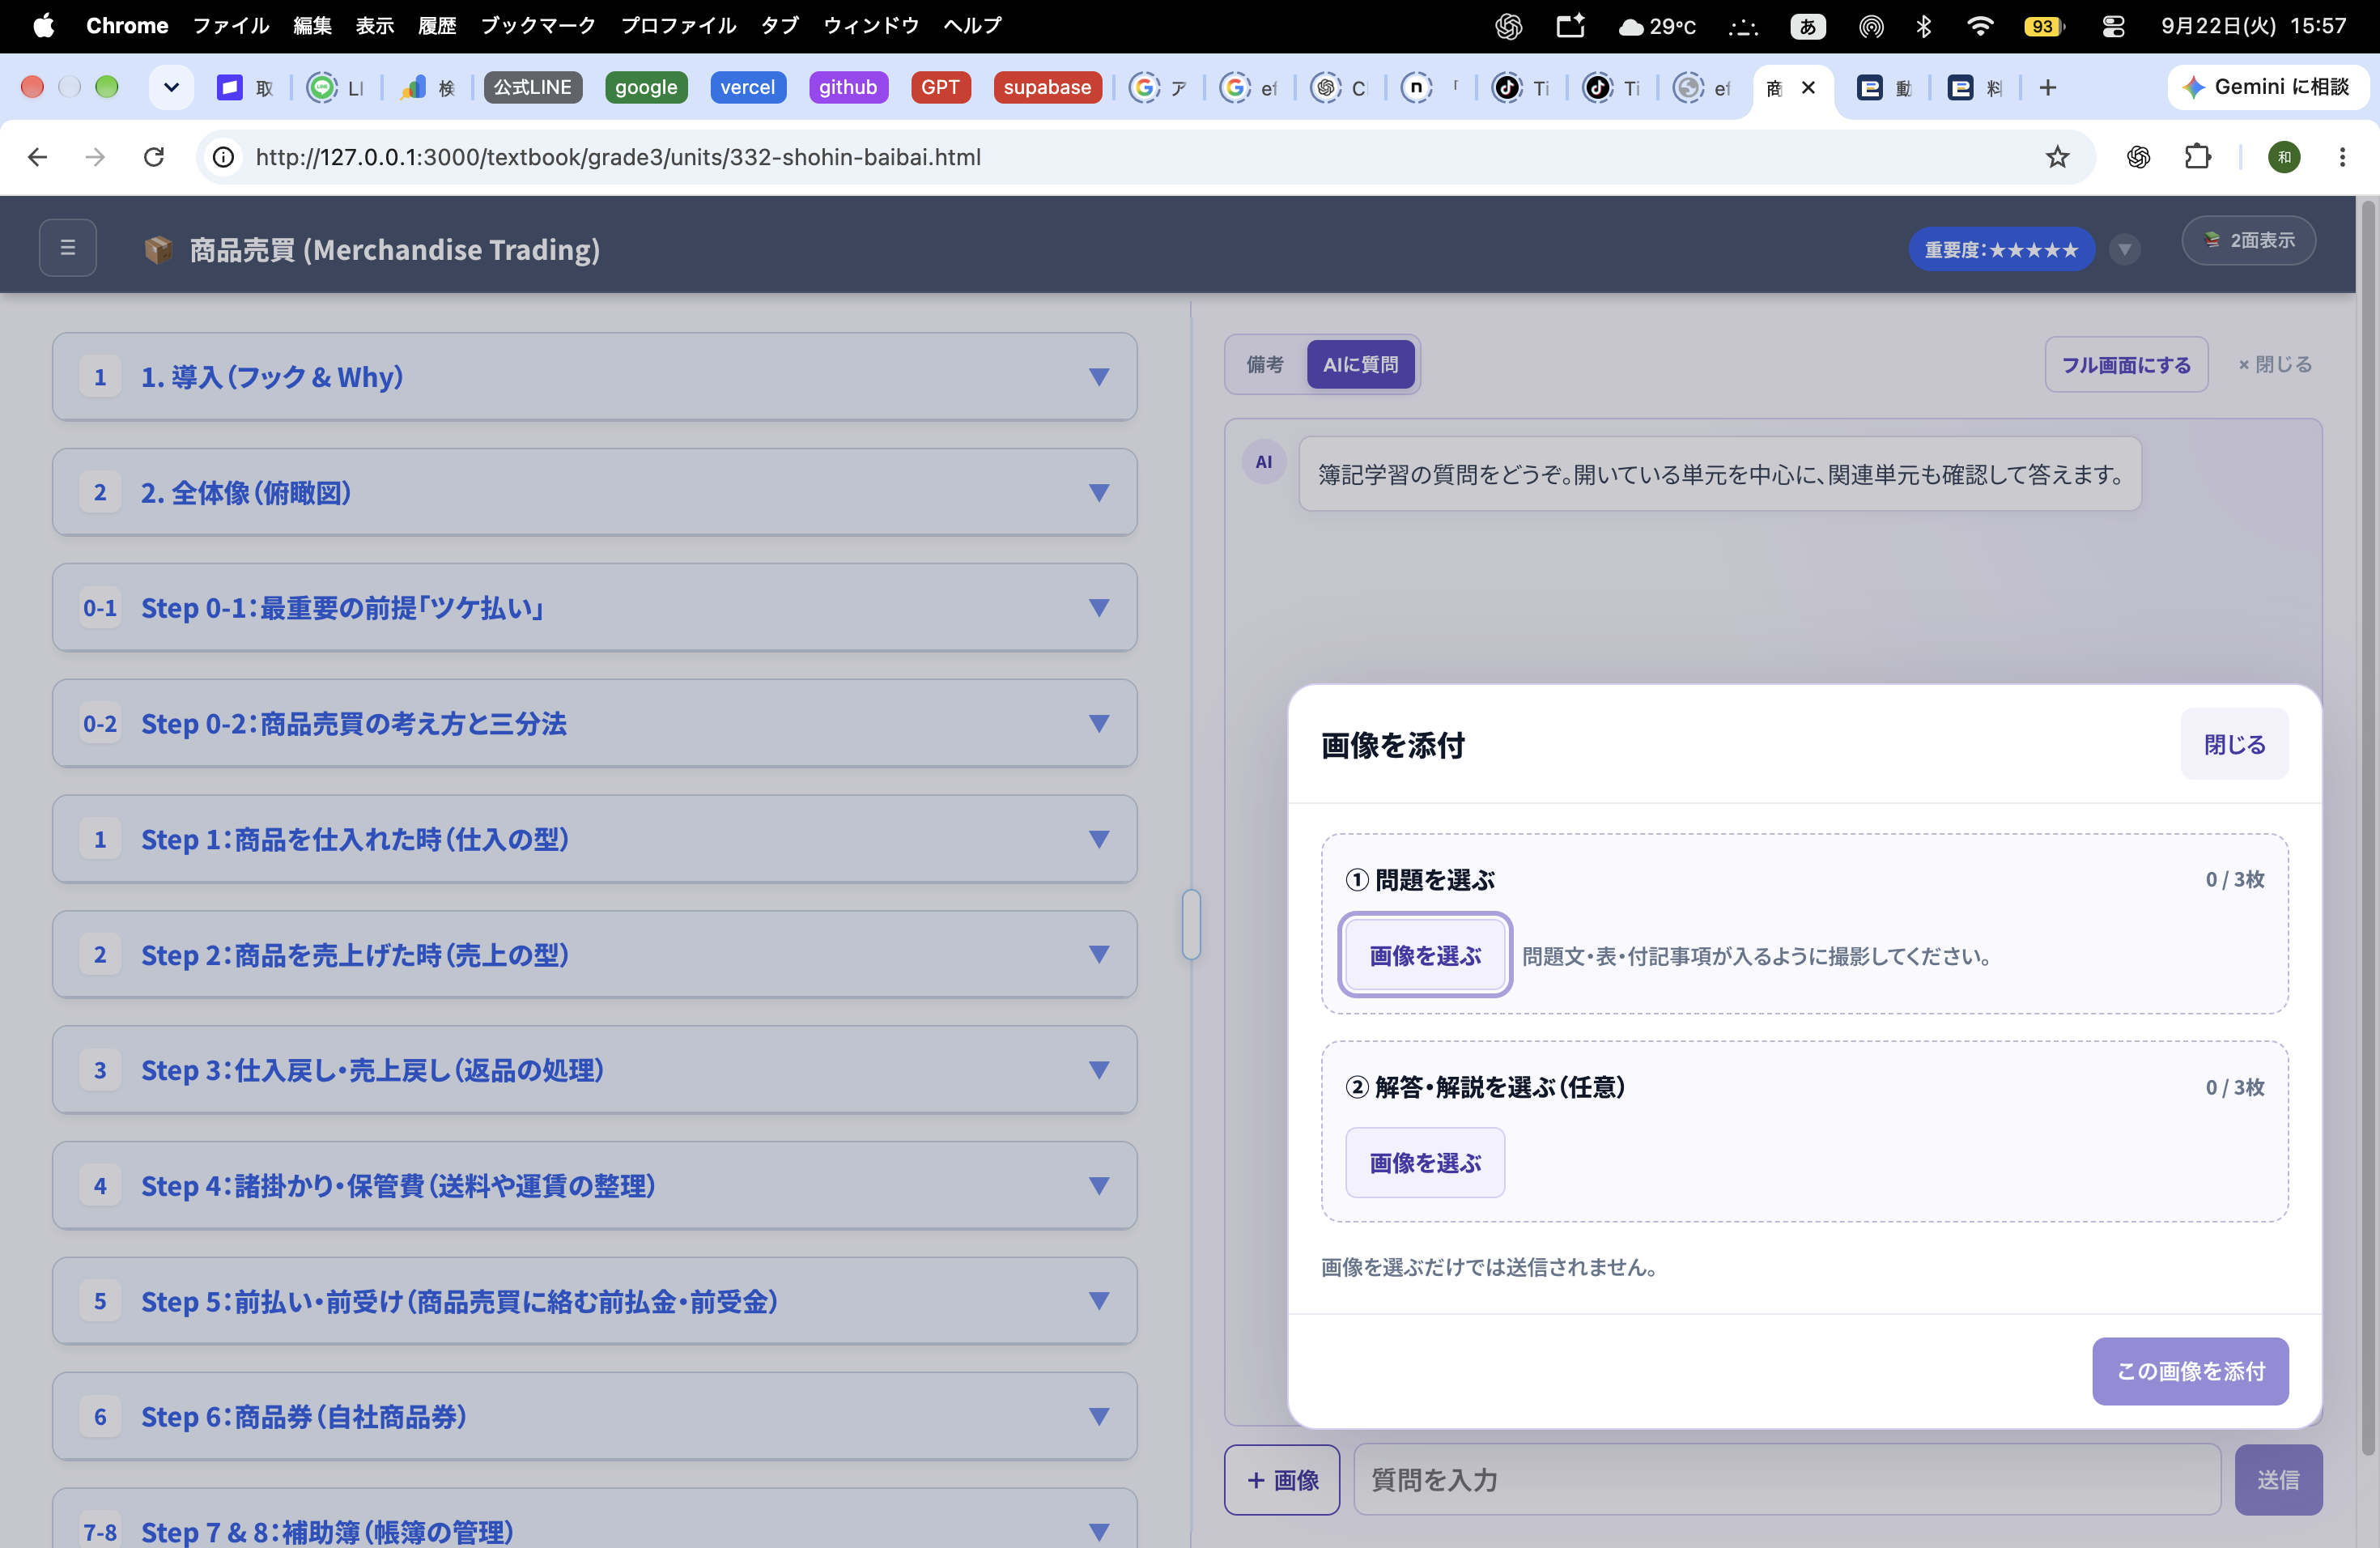The image size is (2380, 1548).
Task: Open the hamburger sidebar menu
Action: coord(68,247)
